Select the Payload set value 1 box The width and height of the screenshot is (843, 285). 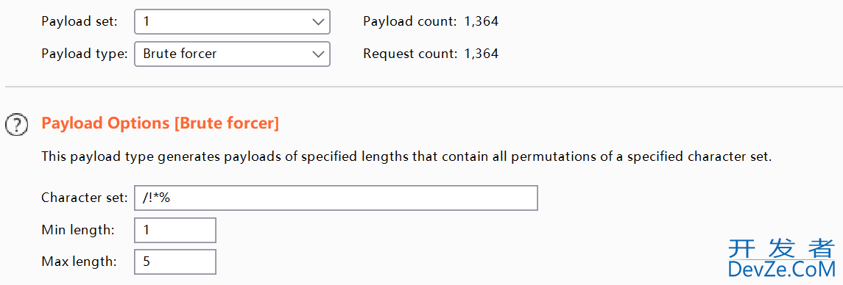pyautogui.click(x=232, y=21)
